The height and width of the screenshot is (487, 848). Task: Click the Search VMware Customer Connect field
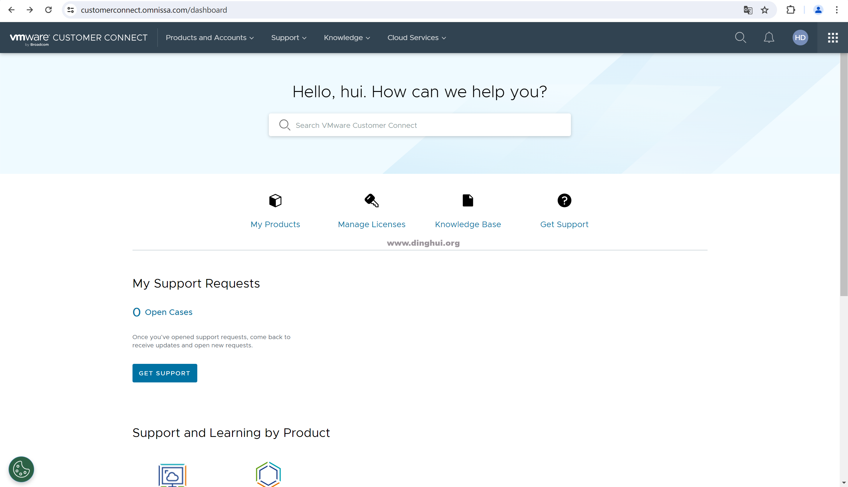coord(420,125)
